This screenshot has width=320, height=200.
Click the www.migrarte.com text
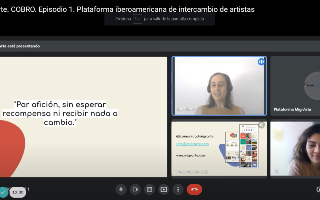point(191,155)
